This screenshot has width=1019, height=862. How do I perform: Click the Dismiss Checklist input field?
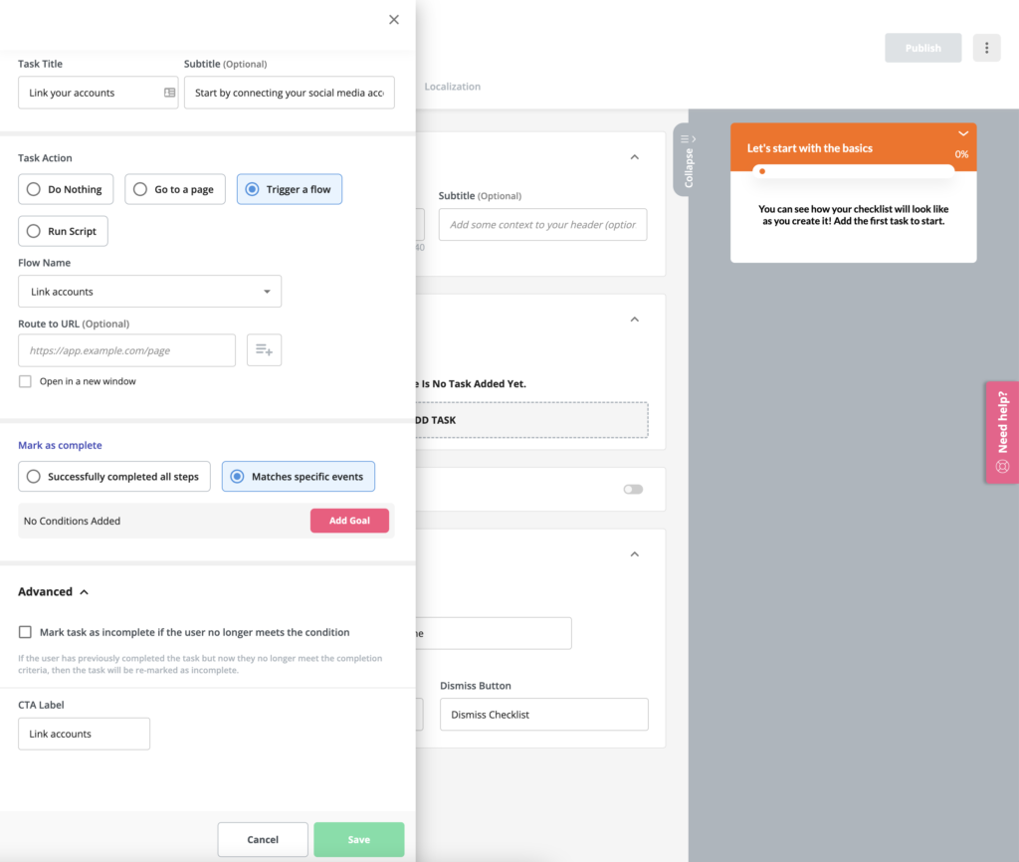coord(544,715)
